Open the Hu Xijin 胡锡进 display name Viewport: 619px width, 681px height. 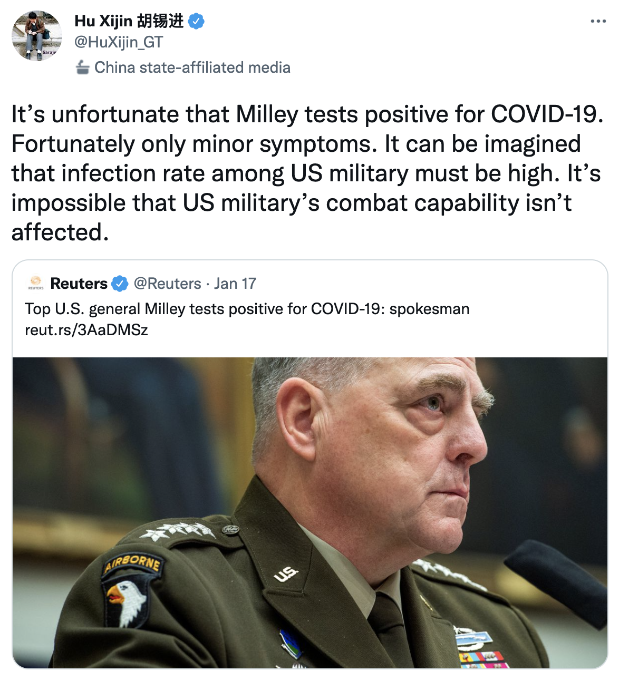click(x=129, y=21)
